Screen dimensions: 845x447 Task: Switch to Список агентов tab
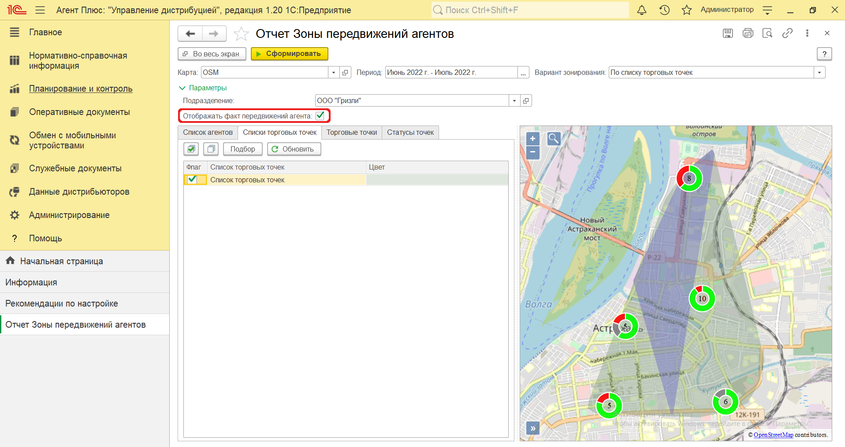(208, 132)
